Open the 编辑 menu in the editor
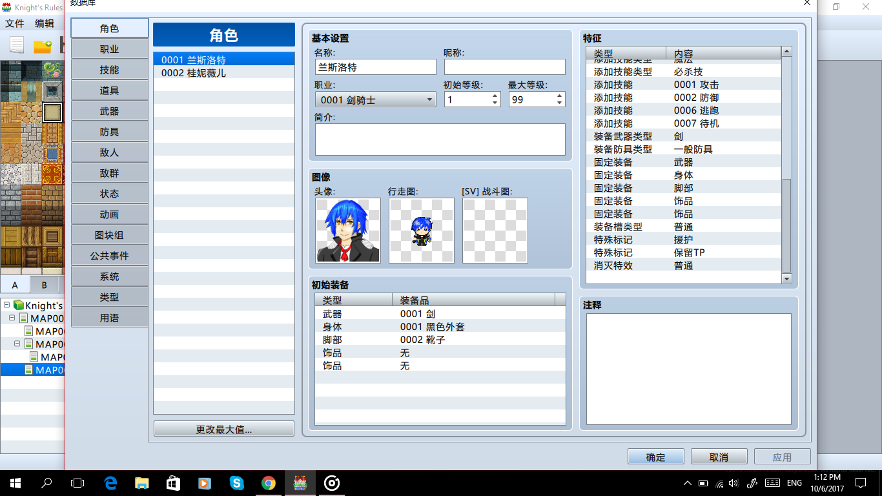The height and width of the screenshot is (496, 882). pyautogui.click(x=45, y=23)
